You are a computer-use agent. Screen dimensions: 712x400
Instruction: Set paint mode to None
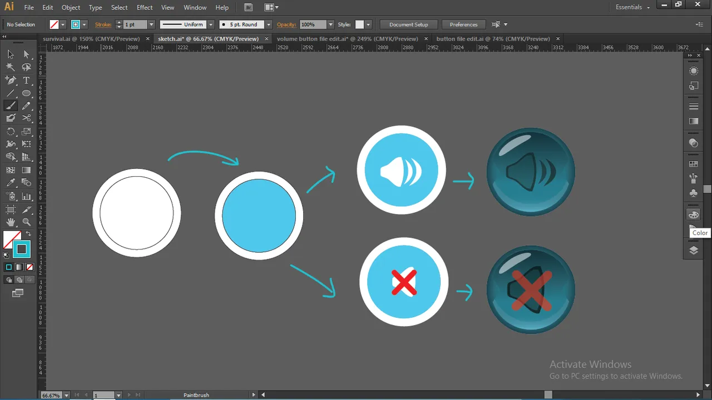[x=29, y=267]
